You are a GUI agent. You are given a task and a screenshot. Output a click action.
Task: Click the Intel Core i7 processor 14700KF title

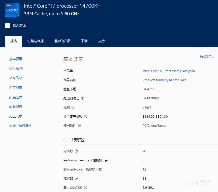(62, 6)
